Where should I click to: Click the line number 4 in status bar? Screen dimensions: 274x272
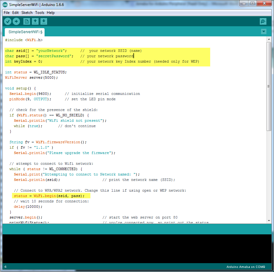[x=5, y=267]
